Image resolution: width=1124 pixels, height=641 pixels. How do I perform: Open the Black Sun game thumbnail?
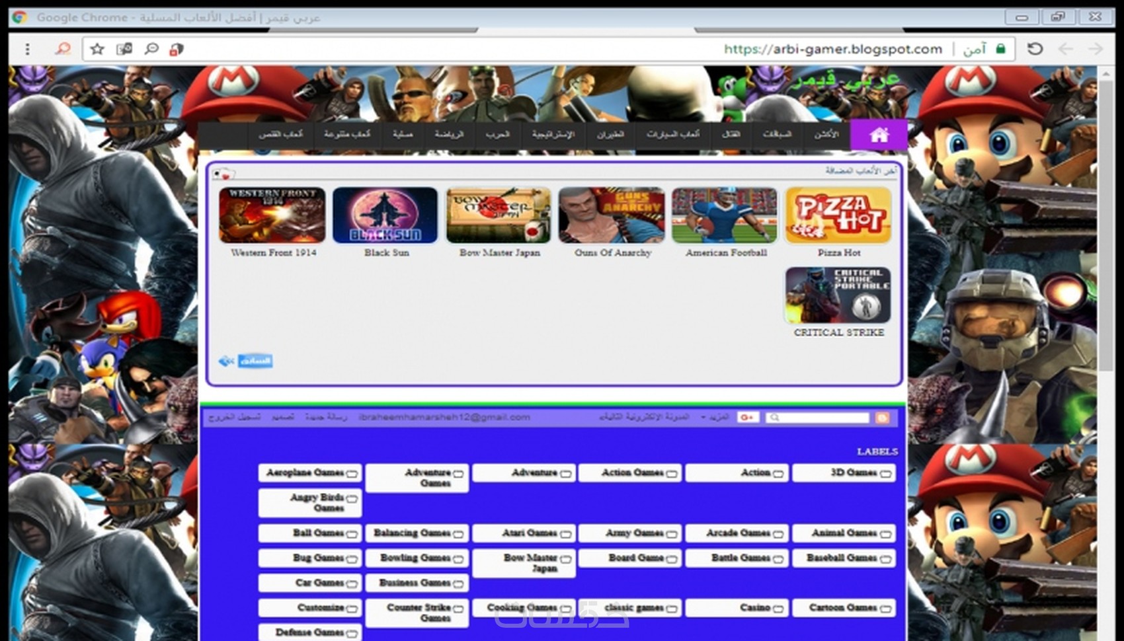pyautogui.click(x=385, y=215)
